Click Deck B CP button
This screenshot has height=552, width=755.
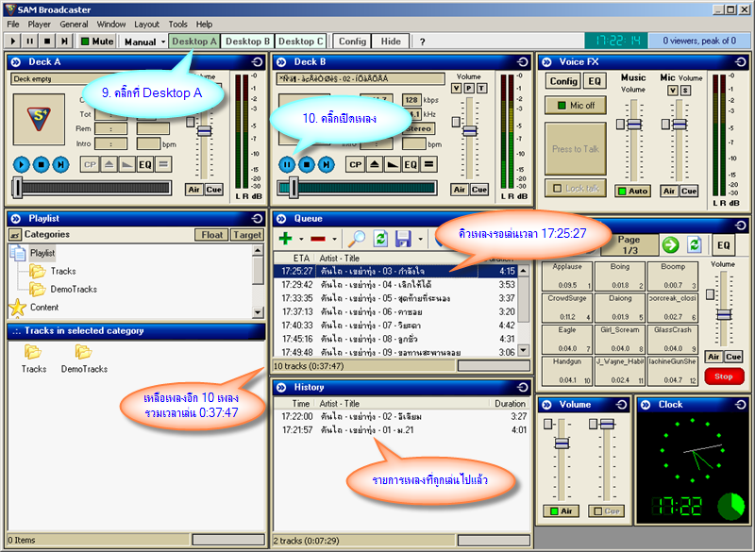coord(356,164)
